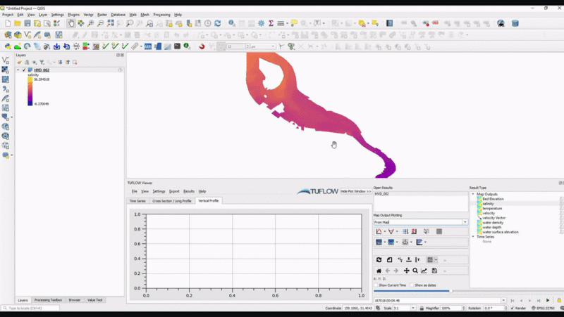Screen dimensions: 564x317
Task: Toggle the Render checkbox in status bar
Action: pyautogui.click(x=513, y=308)
